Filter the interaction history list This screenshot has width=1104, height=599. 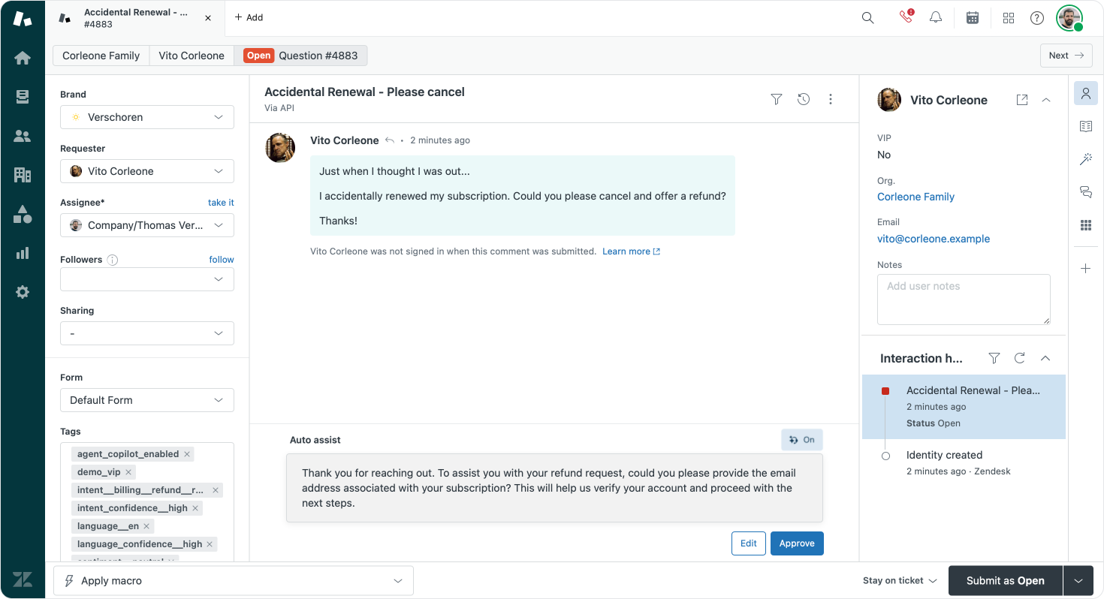[994, 358]
